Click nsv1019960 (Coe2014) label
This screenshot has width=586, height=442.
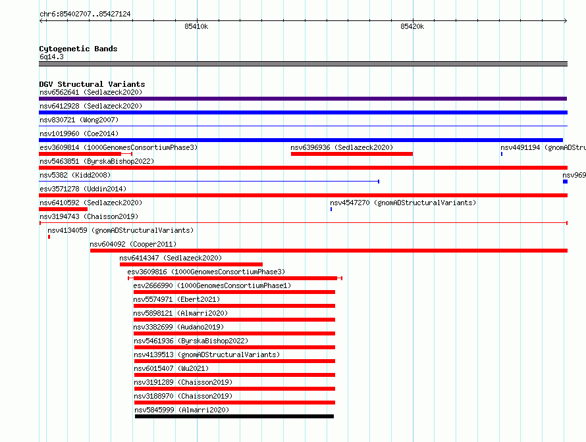[79, 134]
